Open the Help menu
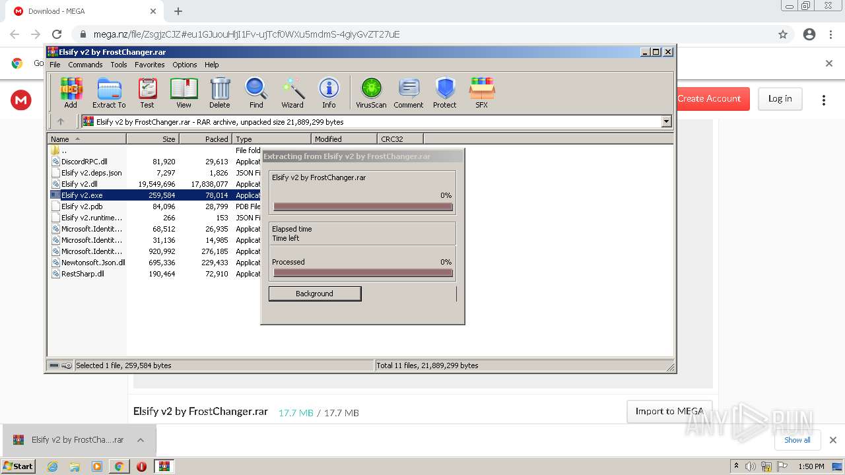Viewport: 845px width, 475px height. (211, 65)
